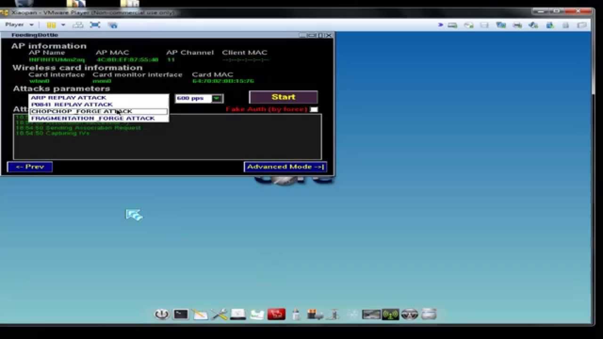
Task: Open the crossed wrench tools dock icon
Action: (x=219, y=314)
